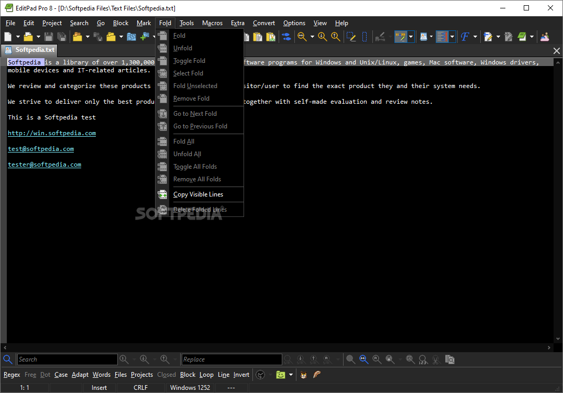Click the tester@softpedia.com email link
Image resolution: width=563 pixels, height=393 pixels.
[45, 165]
